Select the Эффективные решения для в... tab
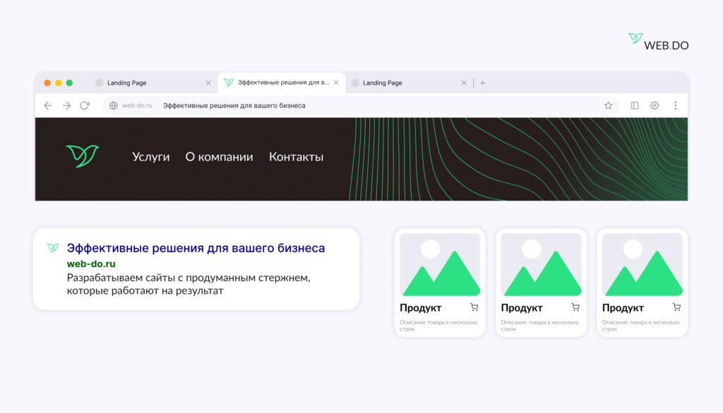The width and height of the screenshot is (723, 413). (281, 83)
